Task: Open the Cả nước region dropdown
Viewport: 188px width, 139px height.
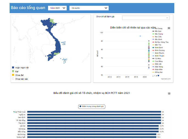Action: 89,8
